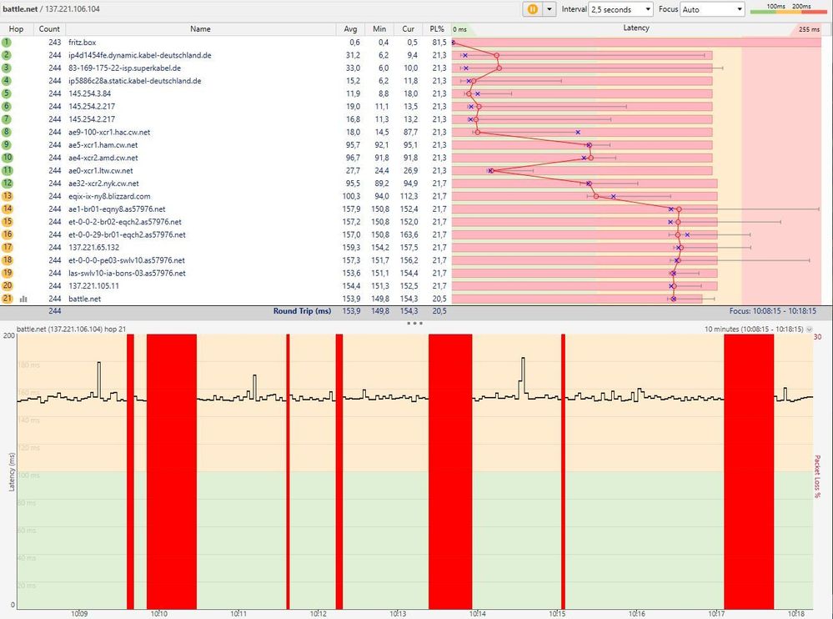
Task: Click eqix-ix-ny8.blizzard.com hop name
Action: click(x=109, y=196)
